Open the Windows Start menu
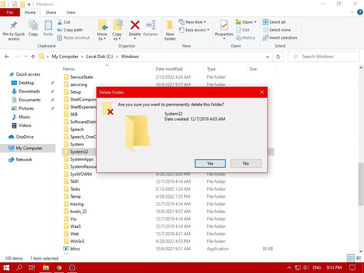 tap(6, 268)
